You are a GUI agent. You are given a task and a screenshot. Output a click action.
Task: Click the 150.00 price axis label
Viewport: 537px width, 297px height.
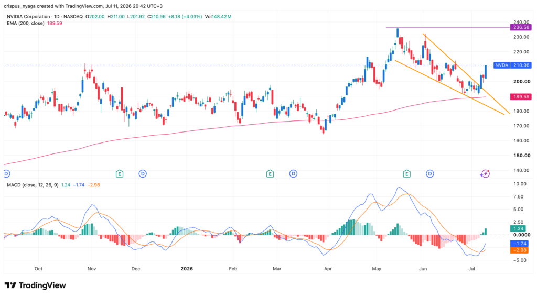click(x=521, y=156)
